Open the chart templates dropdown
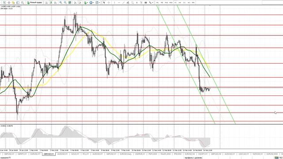The image size is (283, 159). click(98, 3)
